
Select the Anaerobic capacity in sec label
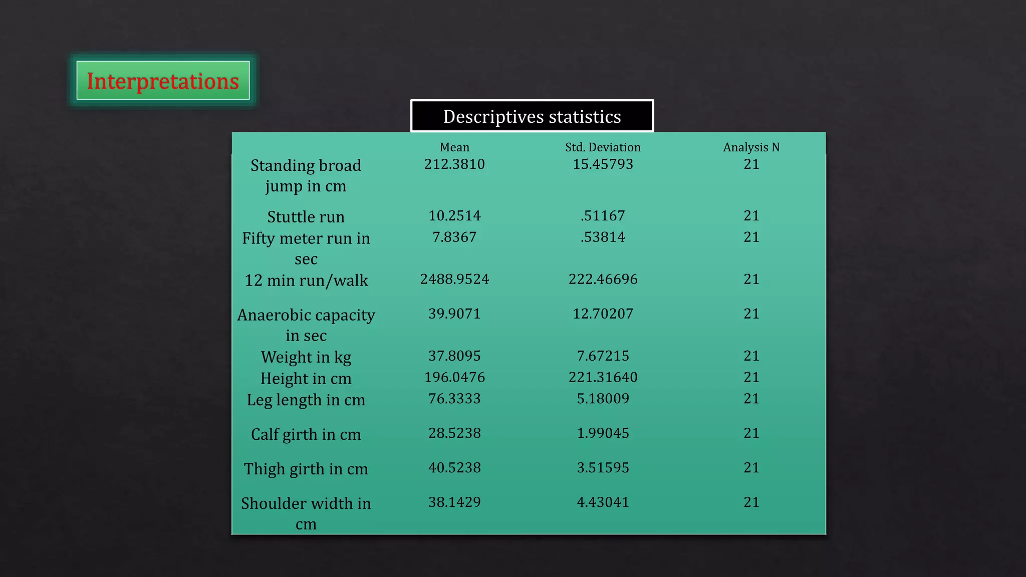(x=306, y=325)
